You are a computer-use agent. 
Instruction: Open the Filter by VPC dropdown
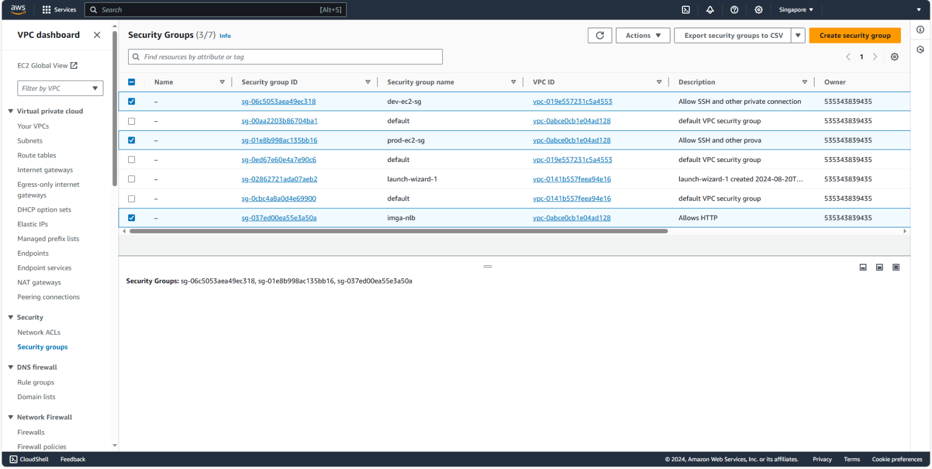coord(60,89)
